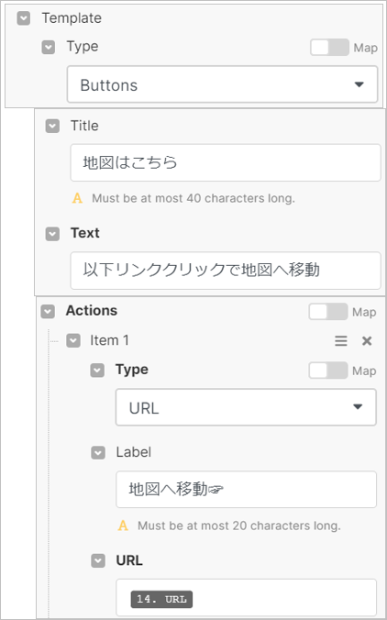Screen dimensions: 387x620
Task: Click the Item 1 reorder handle icon
Action: click(x=341, y=341)
